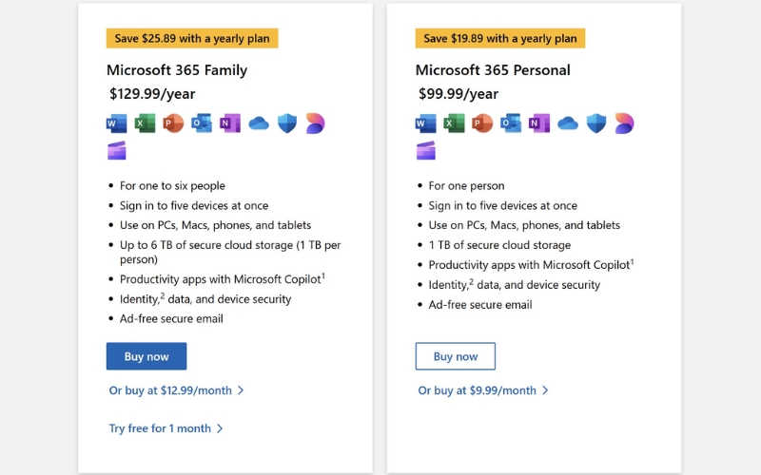Click the Word icon under Microsoft 365 Family
Viewport: 761px width, 475px height.
(x=116, y=123)
